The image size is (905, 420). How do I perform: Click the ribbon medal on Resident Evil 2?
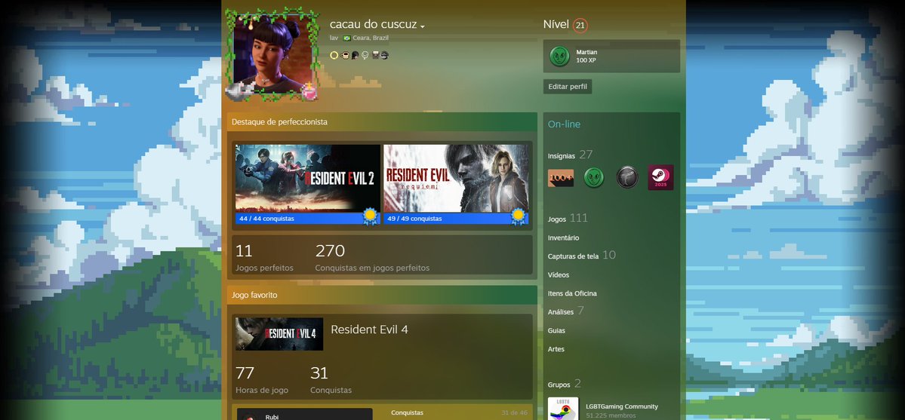click(x=371, y=216)
